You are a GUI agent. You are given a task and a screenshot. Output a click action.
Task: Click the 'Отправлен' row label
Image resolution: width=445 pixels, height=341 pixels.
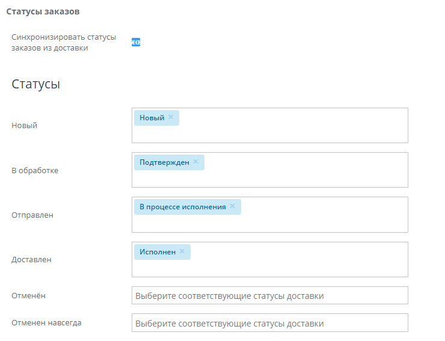32,215
